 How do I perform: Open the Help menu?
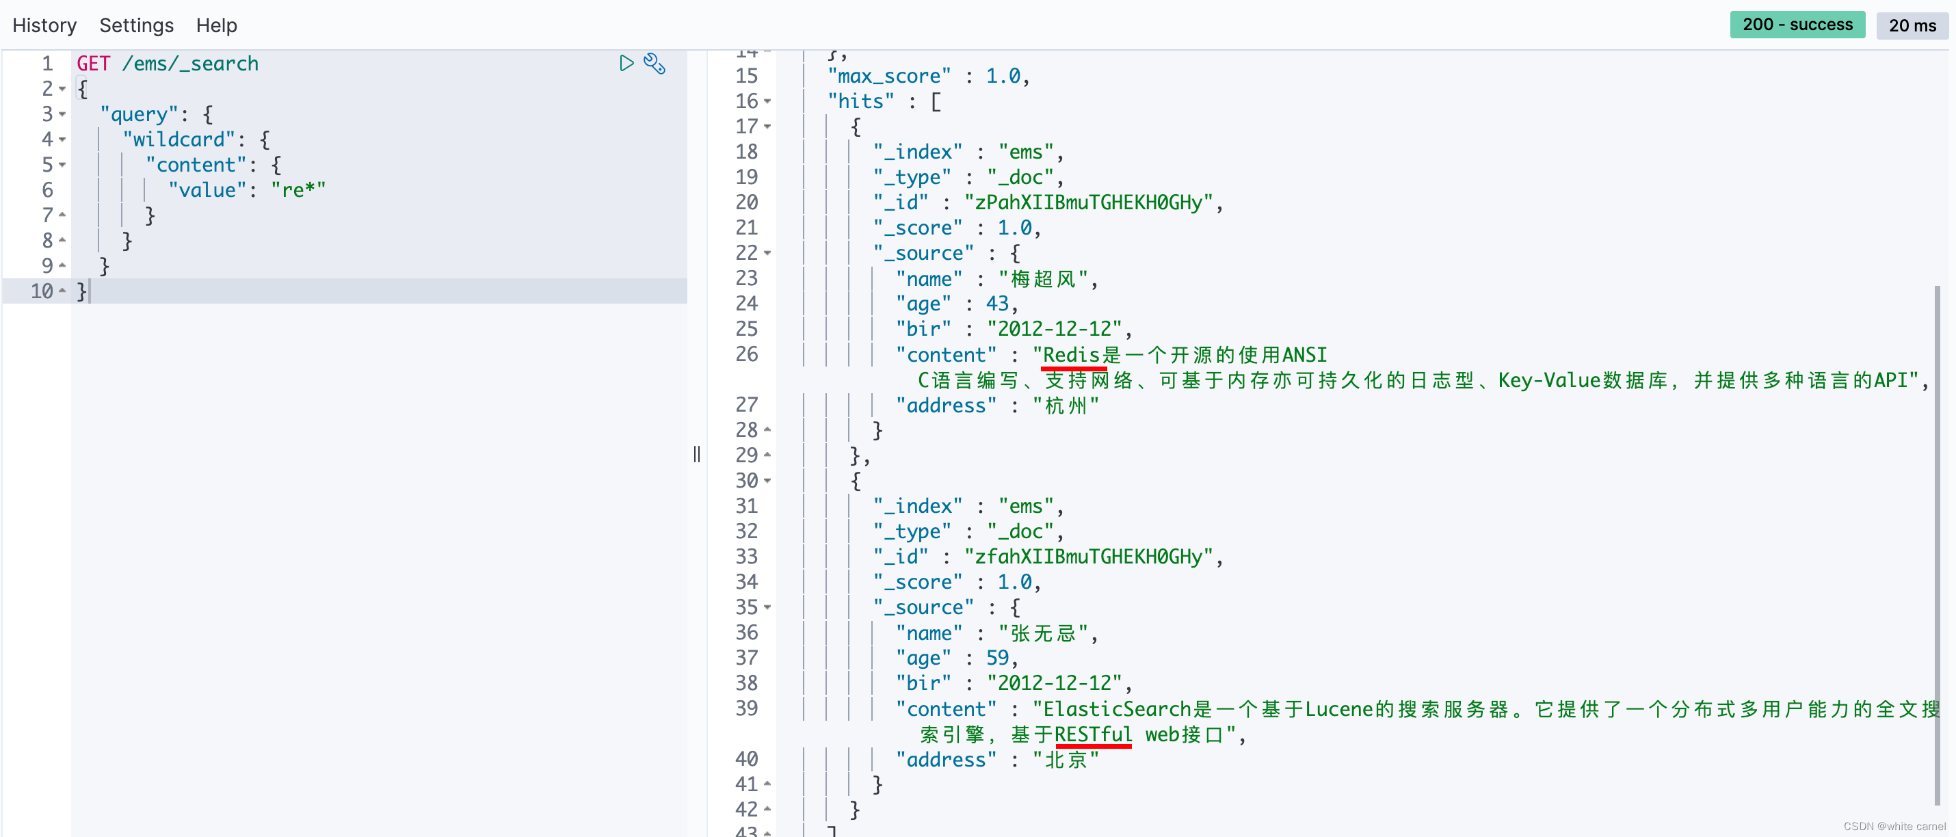pyautogui.click(x=216, y=25)
